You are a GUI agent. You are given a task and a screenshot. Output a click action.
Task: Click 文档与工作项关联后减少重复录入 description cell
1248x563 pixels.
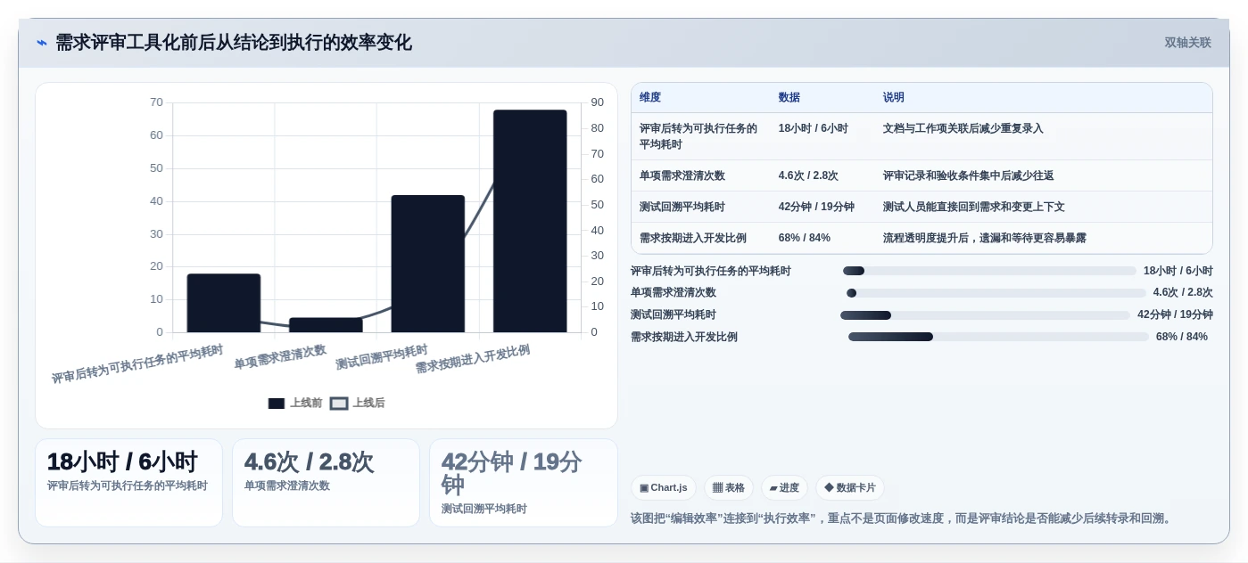pos(963,128)
